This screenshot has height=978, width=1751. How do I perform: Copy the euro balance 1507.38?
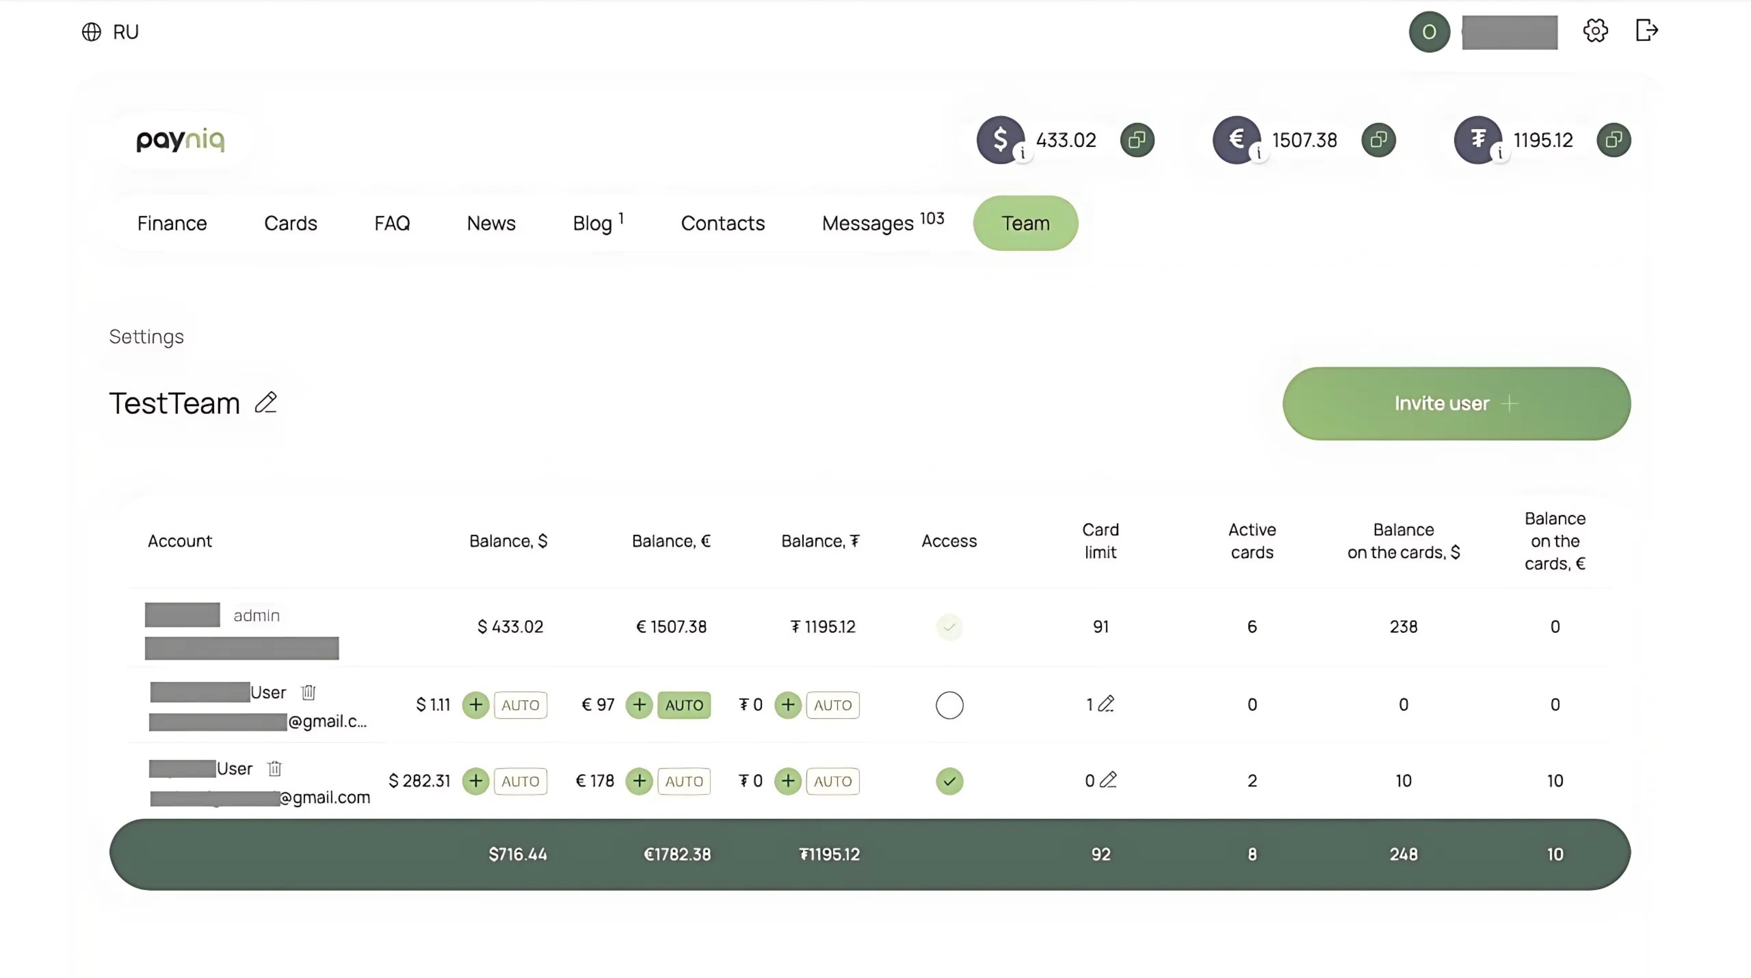(1378, 140)
